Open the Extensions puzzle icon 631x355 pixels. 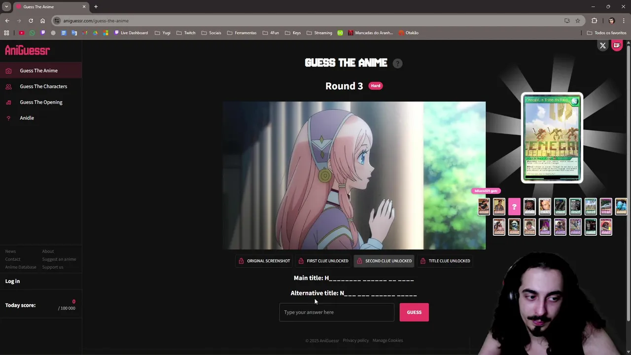click(x=594, y=21)
